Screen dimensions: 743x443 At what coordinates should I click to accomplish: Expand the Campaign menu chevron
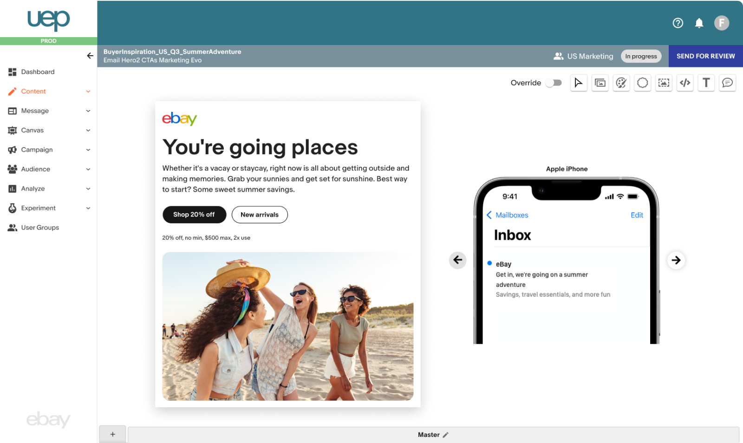88,150
